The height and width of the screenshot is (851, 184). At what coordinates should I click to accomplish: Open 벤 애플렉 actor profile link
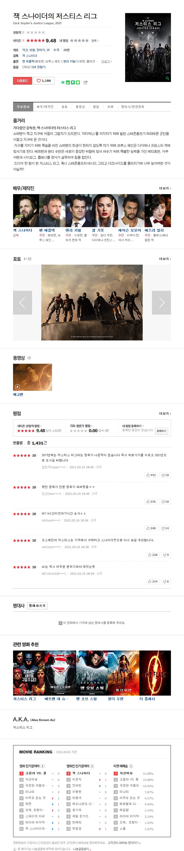tap(47, 230)
